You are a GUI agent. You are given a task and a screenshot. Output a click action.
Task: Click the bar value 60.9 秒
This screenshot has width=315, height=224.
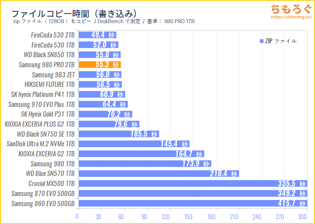[112, 94]
